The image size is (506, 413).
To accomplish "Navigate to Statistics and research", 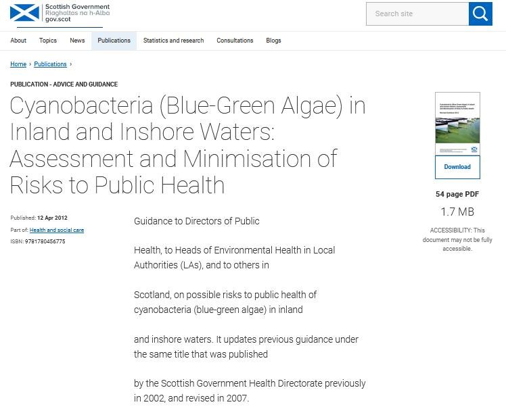I will coord(173,41).
